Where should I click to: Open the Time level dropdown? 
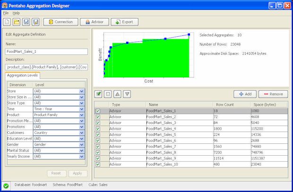[81, 109]
